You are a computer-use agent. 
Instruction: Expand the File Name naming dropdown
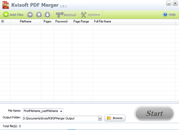(61, 111)
